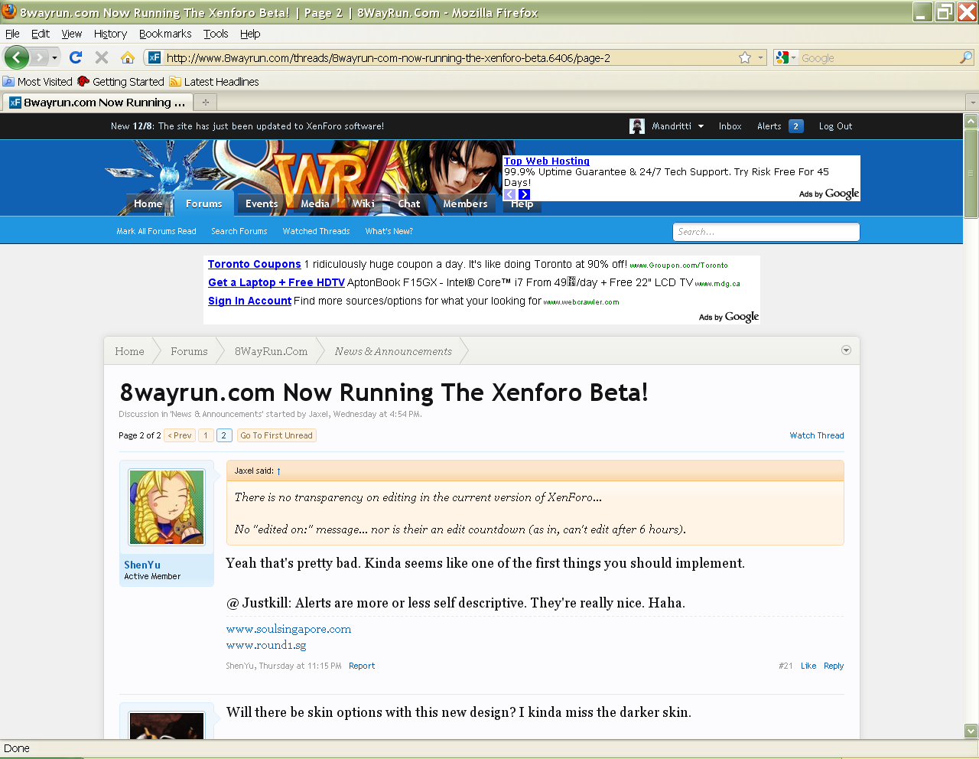
Task: Go to the Forums site tab
Action: click(x=203, y=204)
